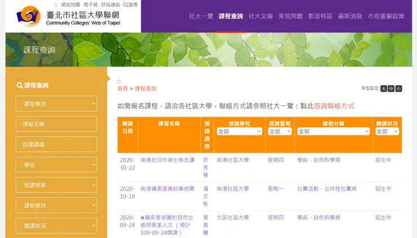
Task: Click the 網站地圖 sitemap link
Action: pos(70,5)
